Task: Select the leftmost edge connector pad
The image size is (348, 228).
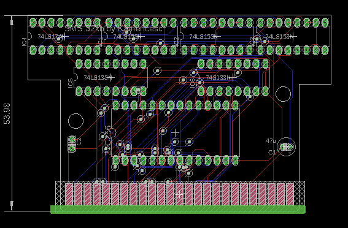Action: (x=69, y=194)
